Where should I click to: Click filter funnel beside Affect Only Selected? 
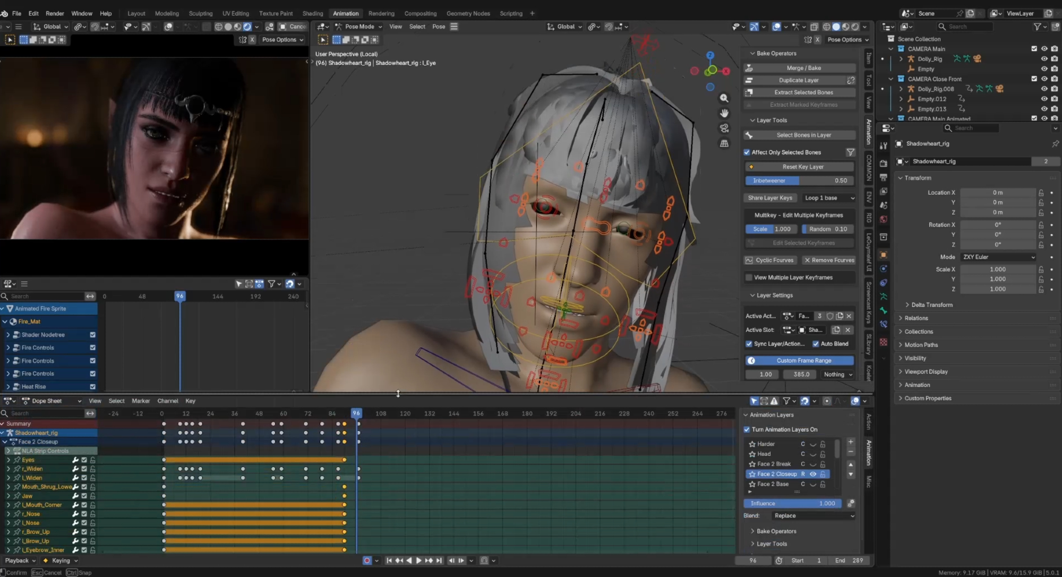[x=850, y=152]
